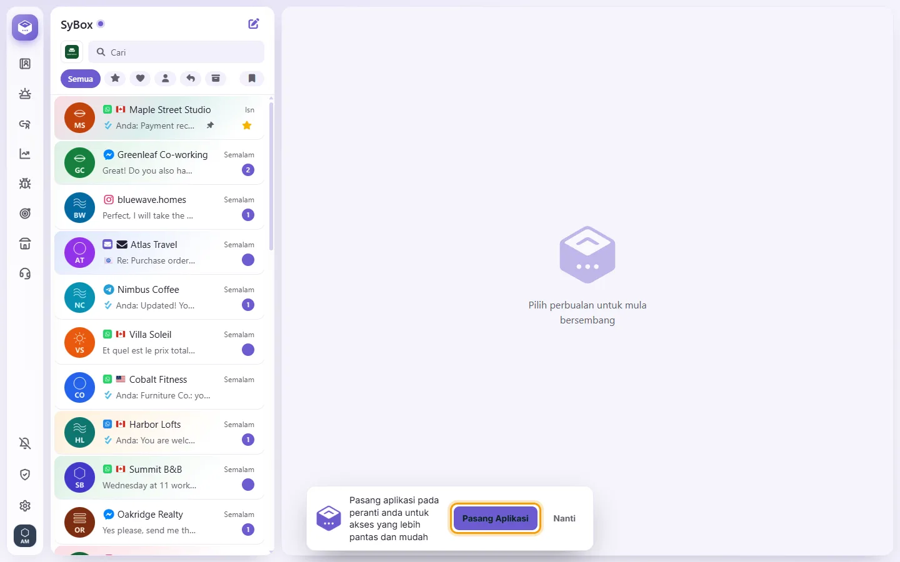Screen dimensions: 900x562
Task: Click the conversation list scrollbar
Action: click(271, 176)
